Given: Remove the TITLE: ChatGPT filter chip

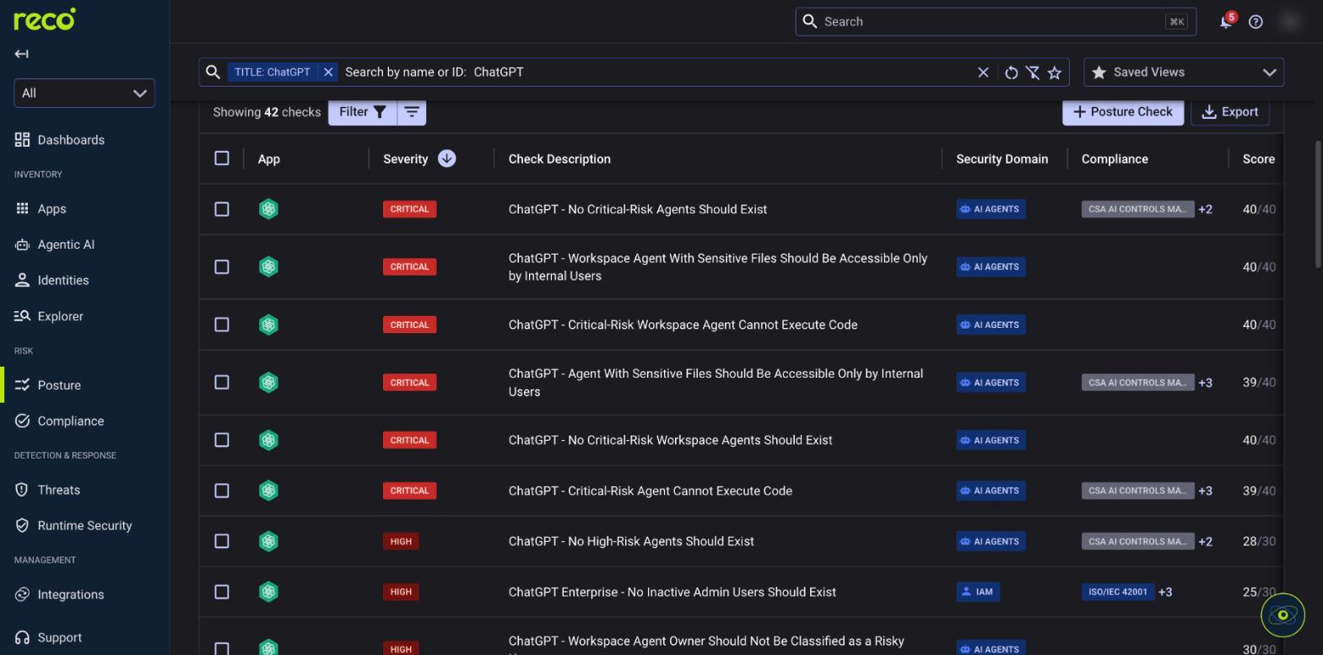Looking at the screenshot, I should (x=328, y=72).
